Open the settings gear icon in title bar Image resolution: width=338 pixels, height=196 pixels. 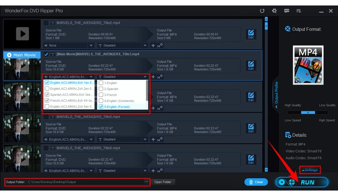click(274, 11)
